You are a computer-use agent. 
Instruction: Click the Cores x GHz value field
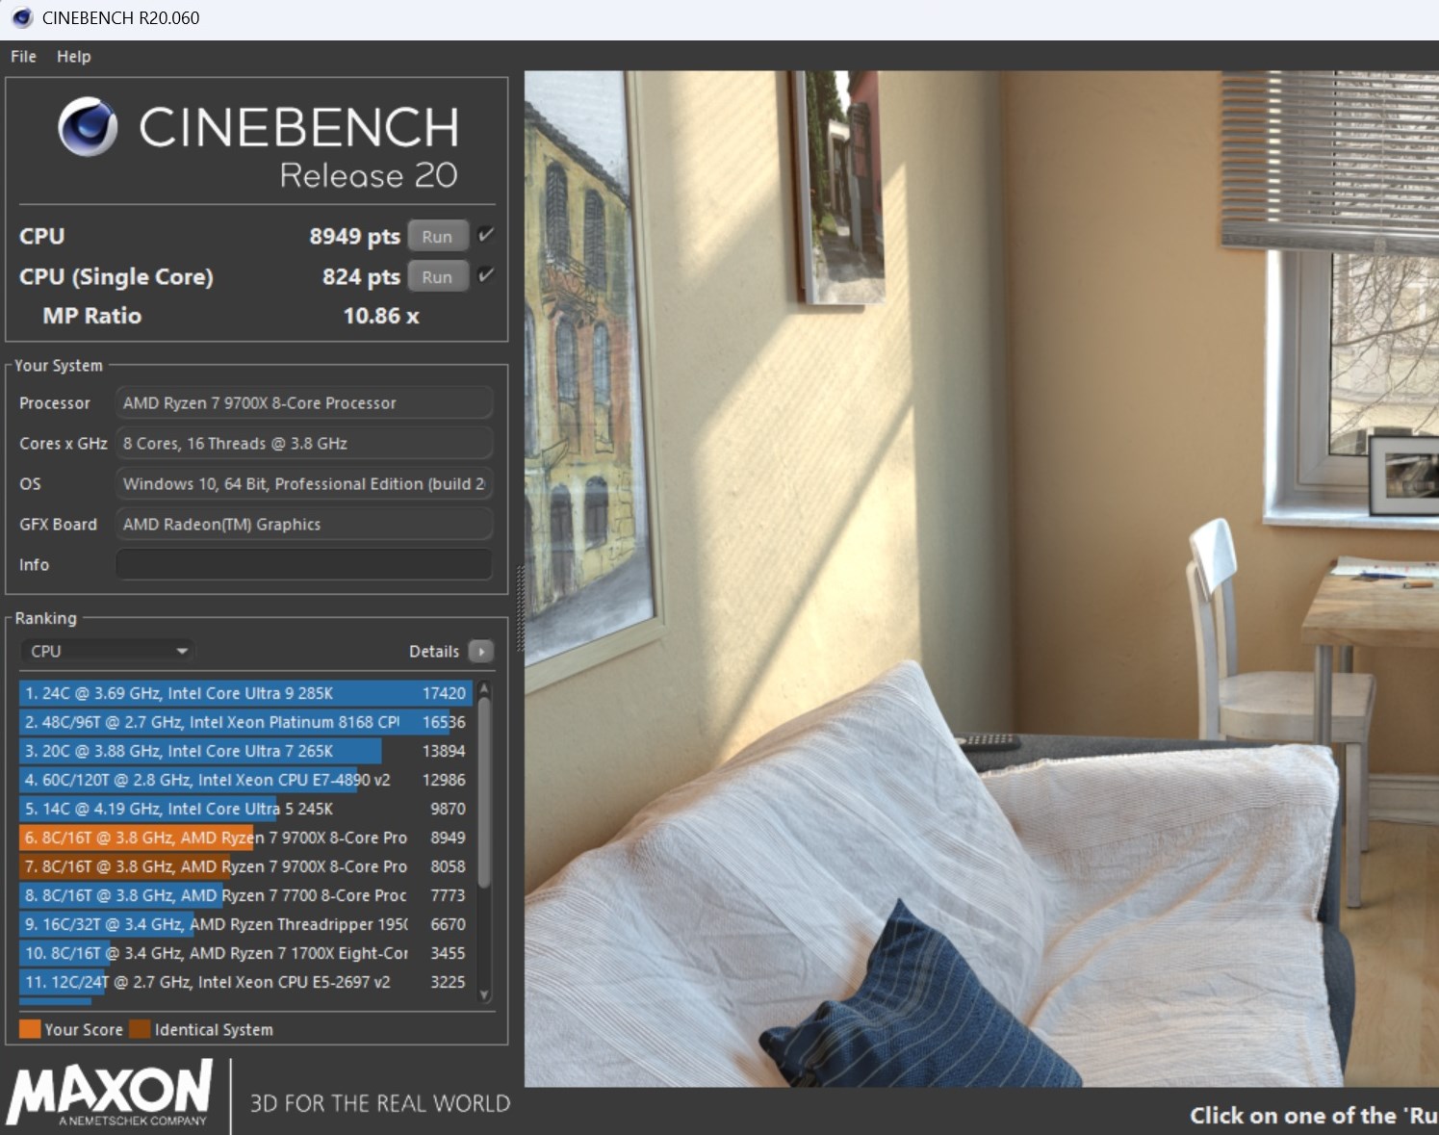304,443
